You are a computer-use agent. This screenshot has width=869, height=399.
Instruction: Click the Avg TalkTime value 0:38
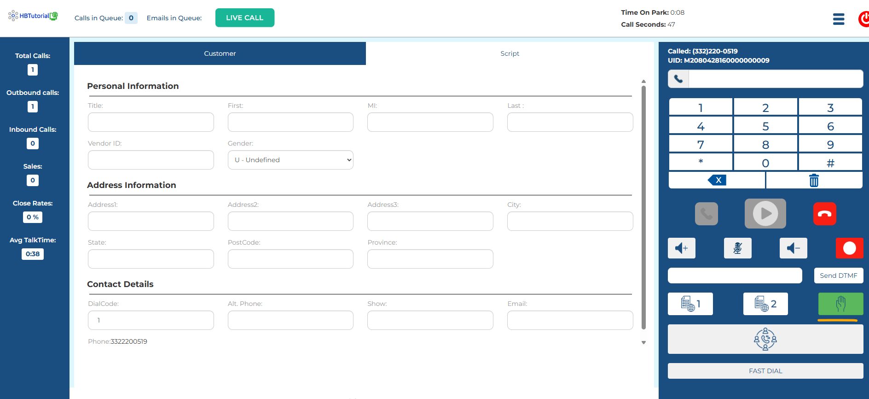point(33,254)
